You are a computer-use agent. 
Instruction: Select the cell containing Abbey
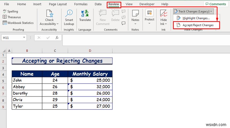27,87
